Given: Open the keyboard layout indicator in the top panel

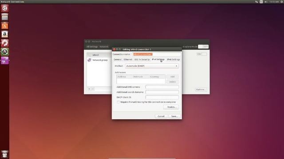Looking at the screenshot, I should pyautogui.click(x=261, y=2).
